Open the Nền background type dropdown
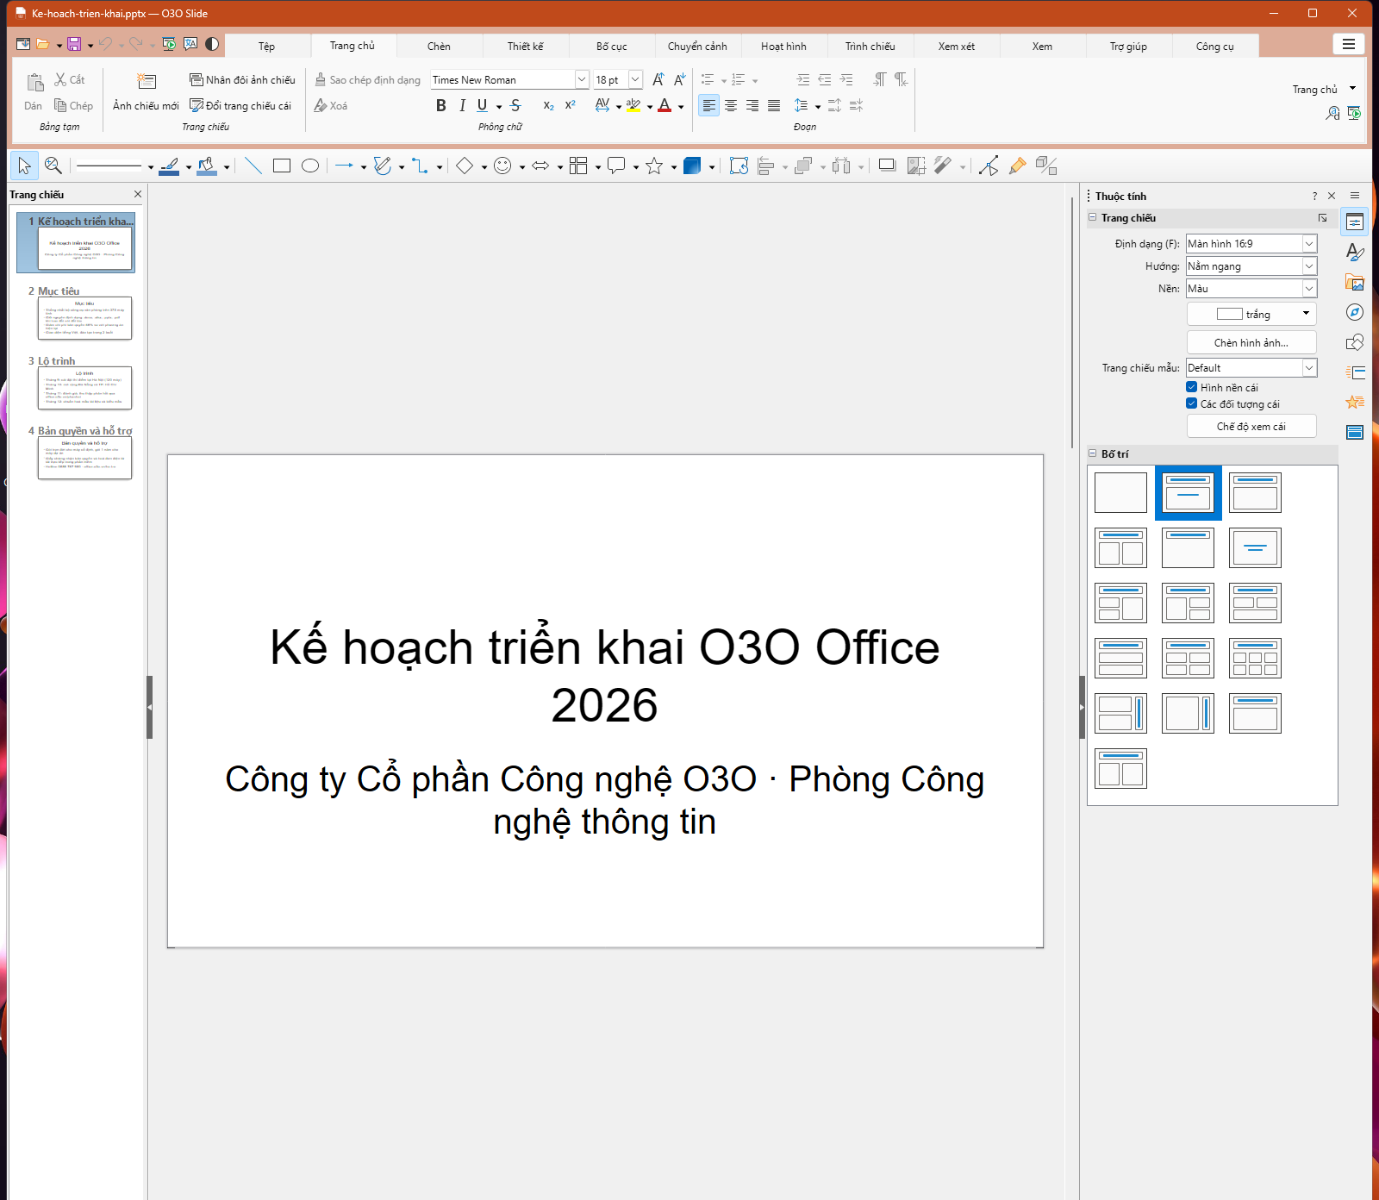Image resolution: width=1379 pixels, height=1200 pixels. point(1251,289)
